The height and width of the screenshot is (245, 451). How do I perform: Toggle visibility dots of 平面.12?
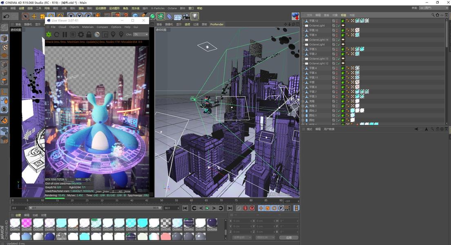point(337,21)
